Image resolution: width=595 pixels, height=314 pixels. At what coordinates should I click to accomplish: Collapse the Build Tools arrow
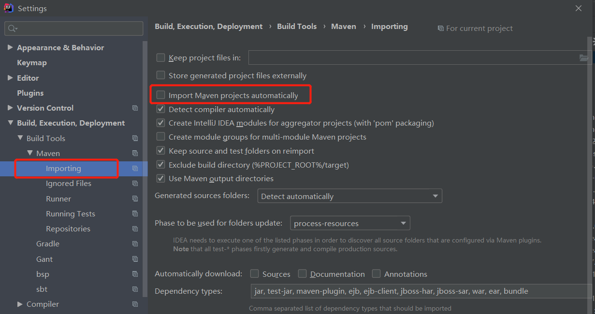pyautogui.click(x=20, y=138)
